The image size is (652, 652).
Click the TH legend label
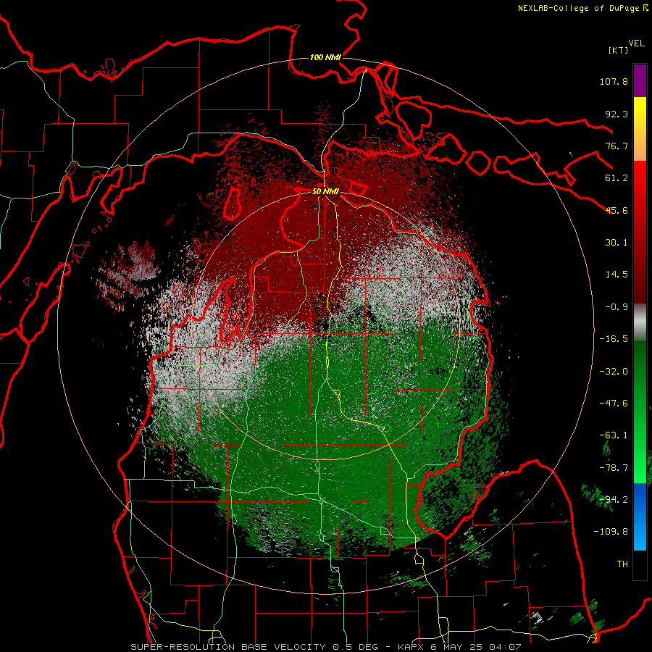[x=622, y=564]
